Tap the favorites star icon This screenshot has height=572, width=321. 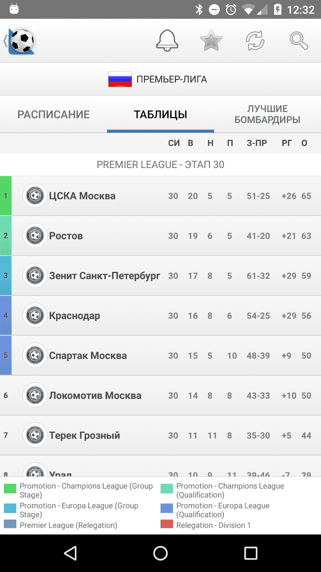click(x=211, y=40)
